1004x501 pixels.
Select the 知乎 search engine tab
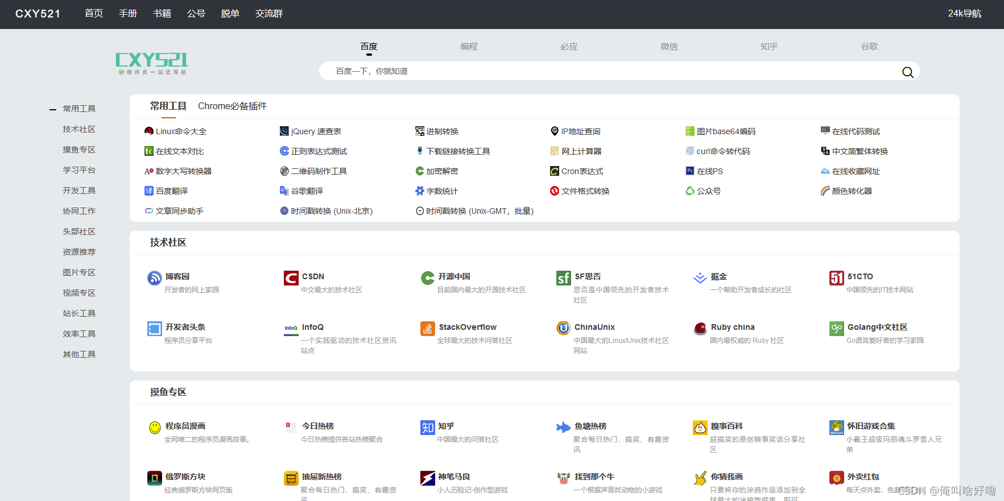click(x=769, y=47)
